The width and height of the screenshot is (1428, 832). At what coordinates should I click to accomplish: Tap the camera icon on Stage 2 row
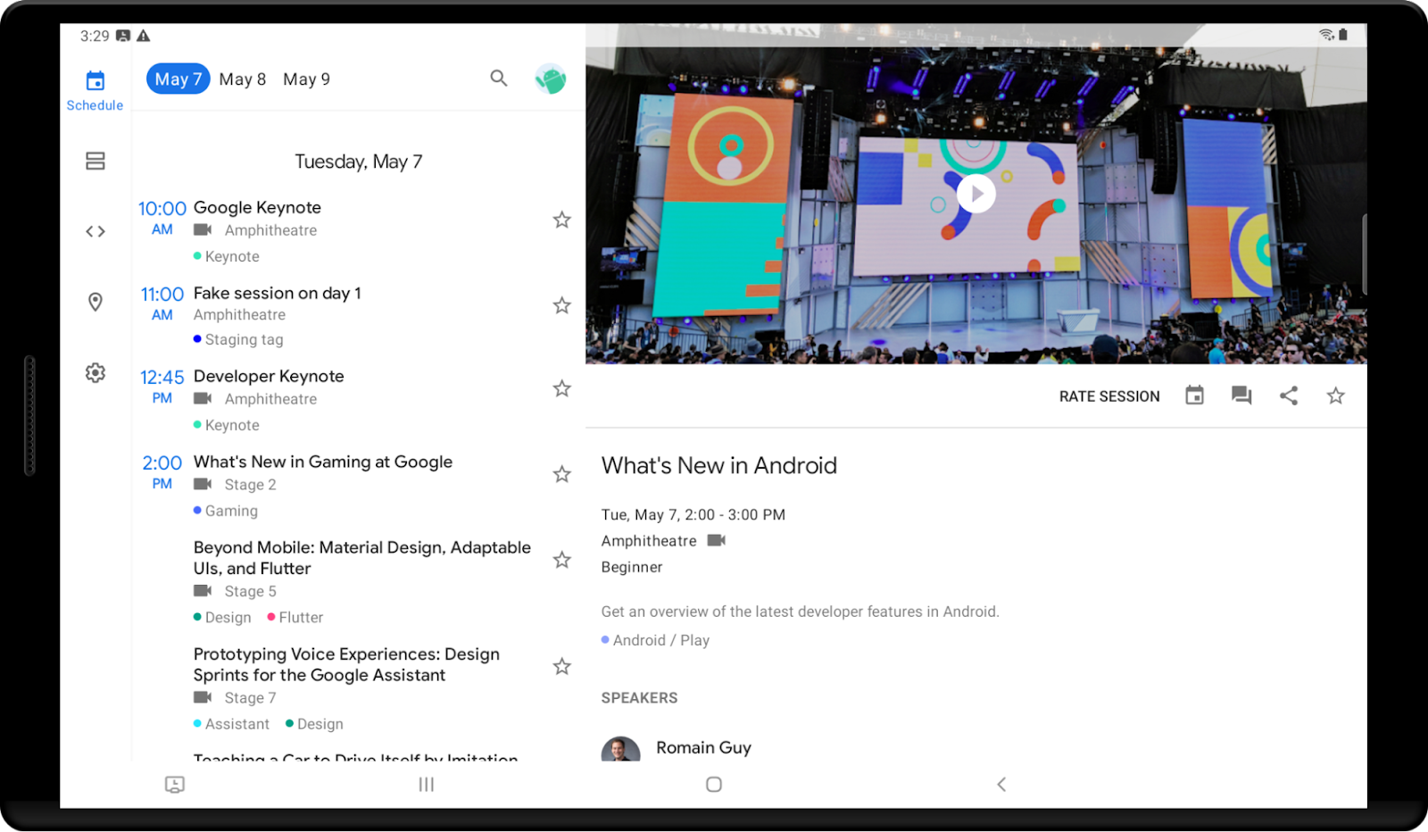(203, 484)
